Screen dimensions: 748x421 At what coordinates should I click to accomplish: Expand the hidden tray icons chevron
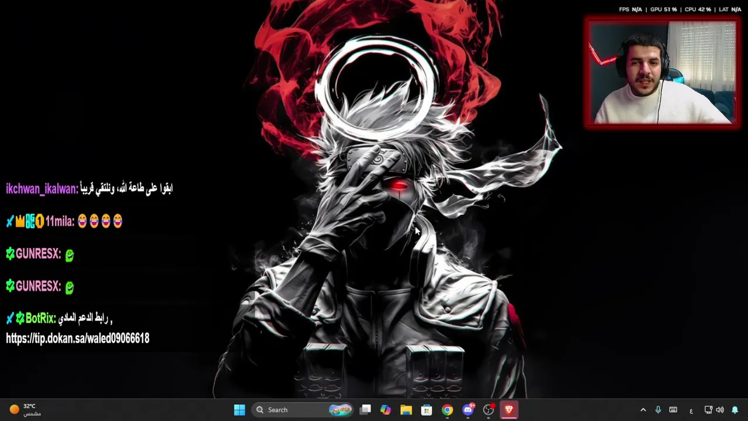(x=643, y=410)
